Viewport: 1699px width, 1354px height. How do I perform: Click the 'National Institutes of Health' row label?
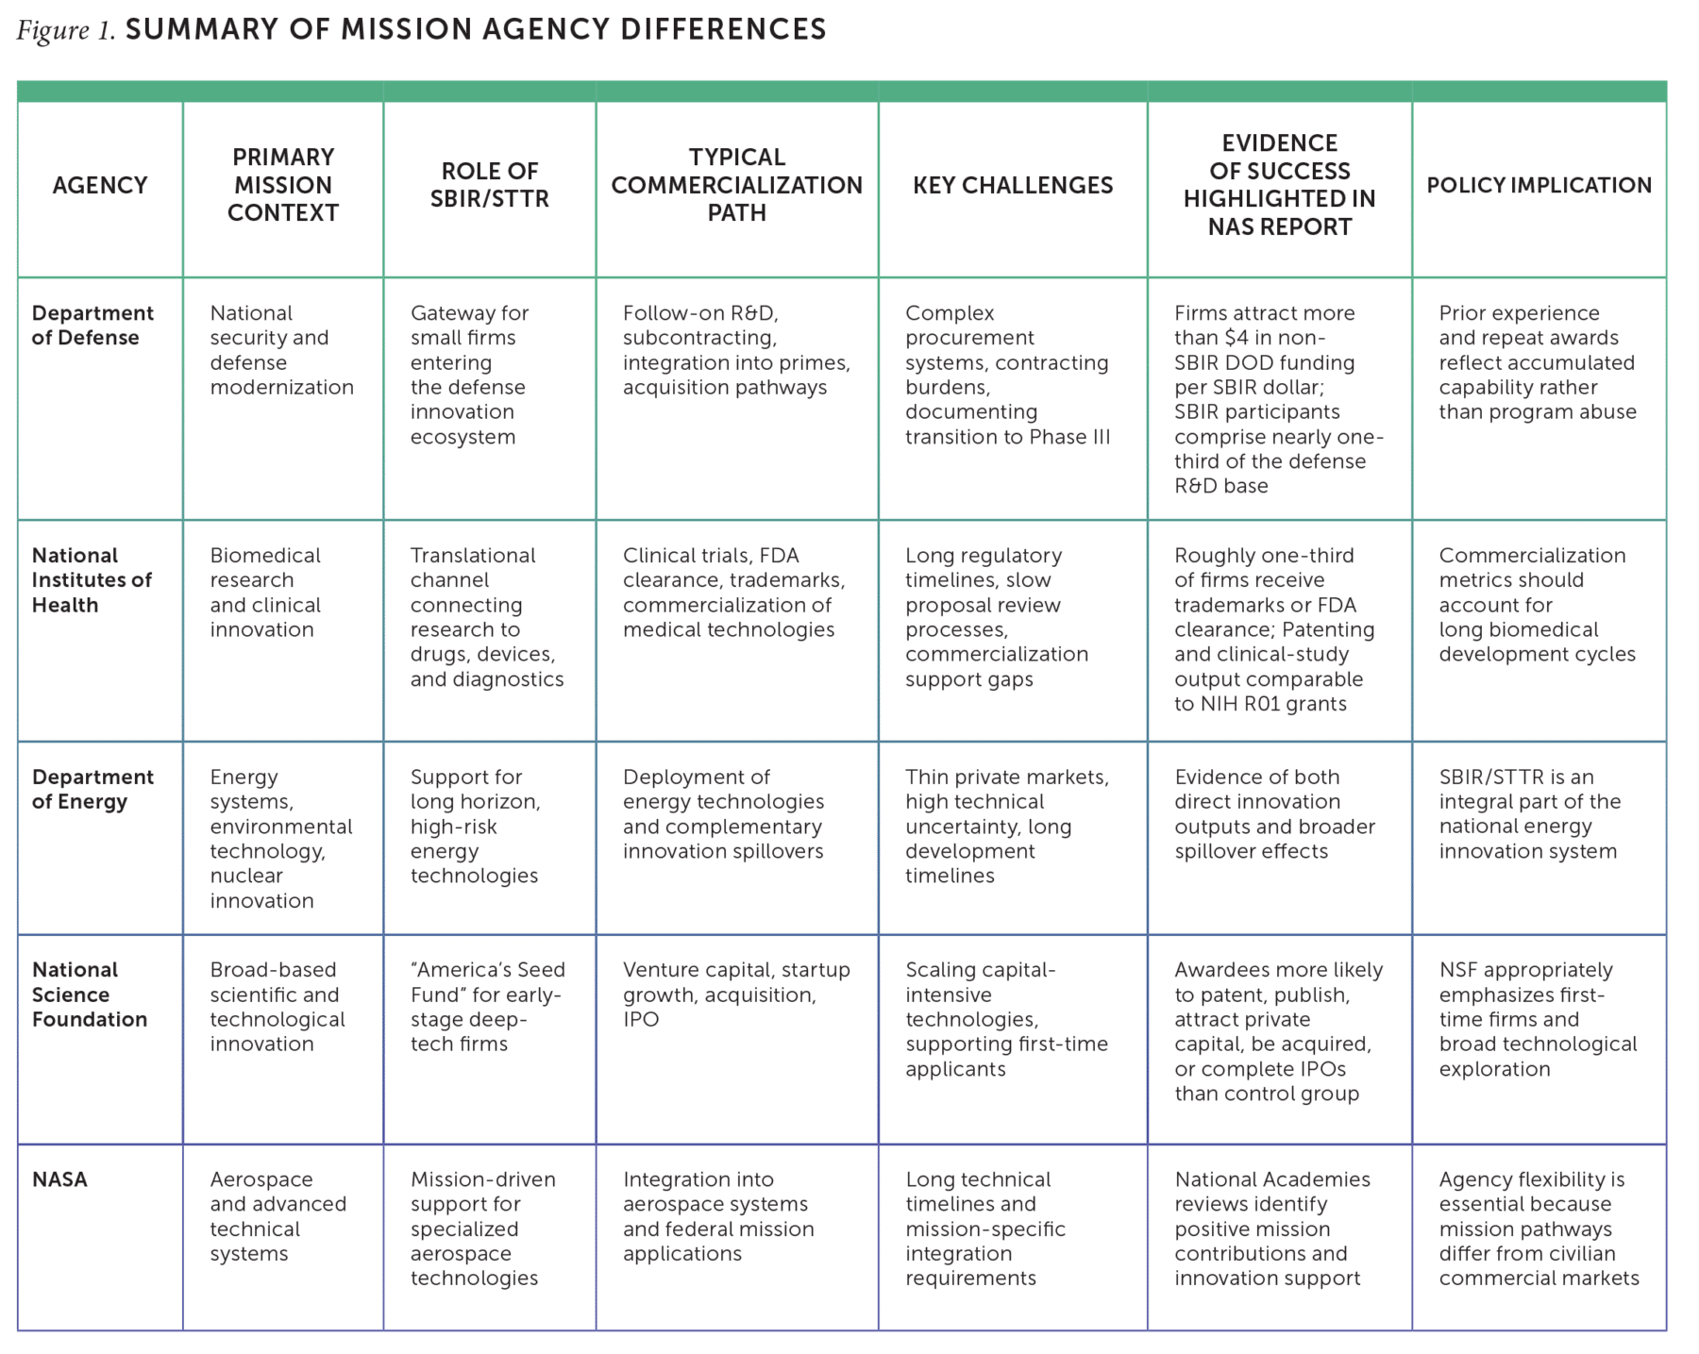click(92, 580)
